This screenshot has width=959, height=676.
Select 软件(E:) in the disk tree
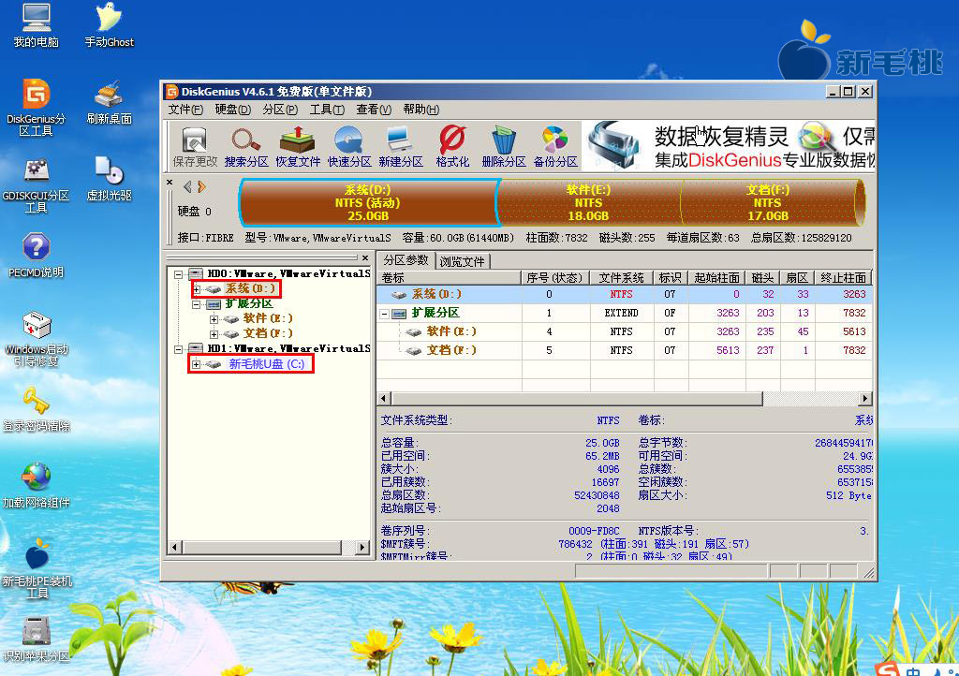coord(268,318)
